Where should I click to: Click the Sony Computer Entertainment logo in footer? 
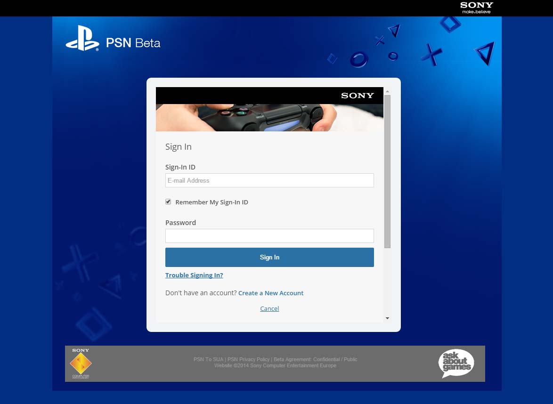tap(81, 364)
